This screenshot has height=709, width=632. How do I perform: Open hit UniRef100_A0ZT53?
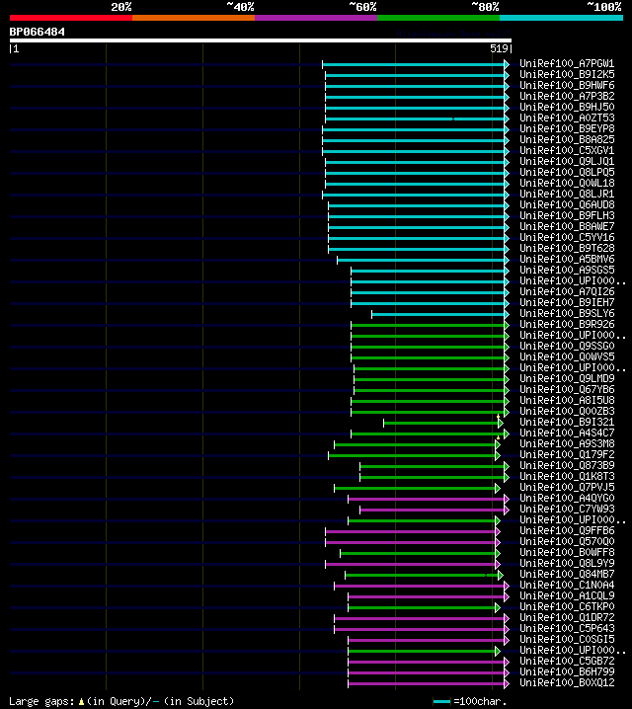(567, 118)
